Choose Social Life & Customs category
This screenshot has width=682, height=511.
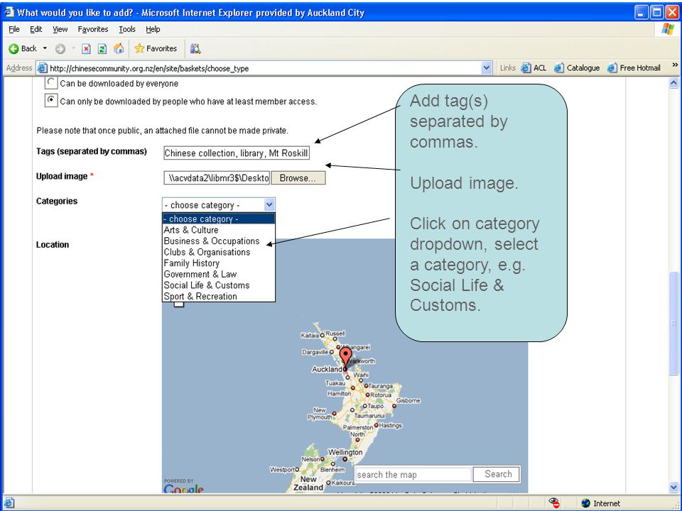coord(219,285)
